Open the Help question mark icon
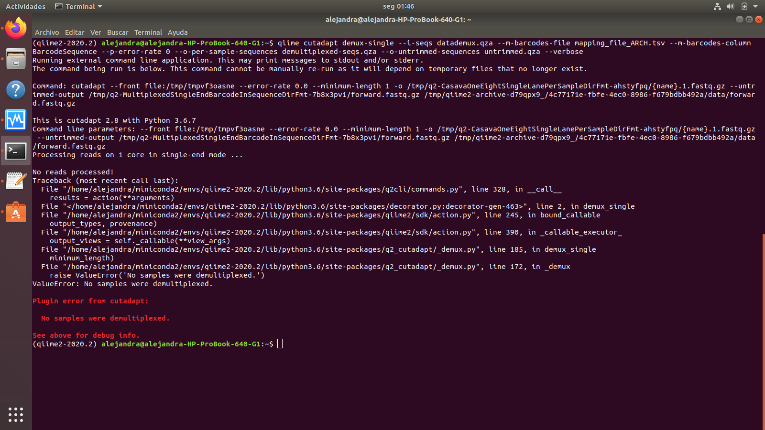This screenshot has width=765, height=430. click(x=16, y=90)
